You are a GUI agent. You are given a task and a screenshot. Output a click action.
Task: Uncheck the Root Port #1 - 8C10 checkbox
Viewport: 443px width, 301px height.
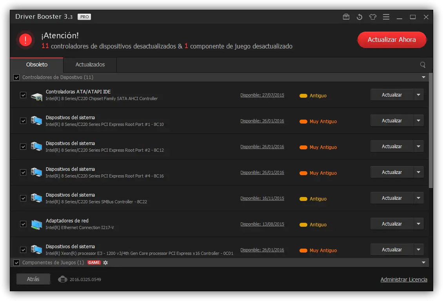[x=23, y=121]
